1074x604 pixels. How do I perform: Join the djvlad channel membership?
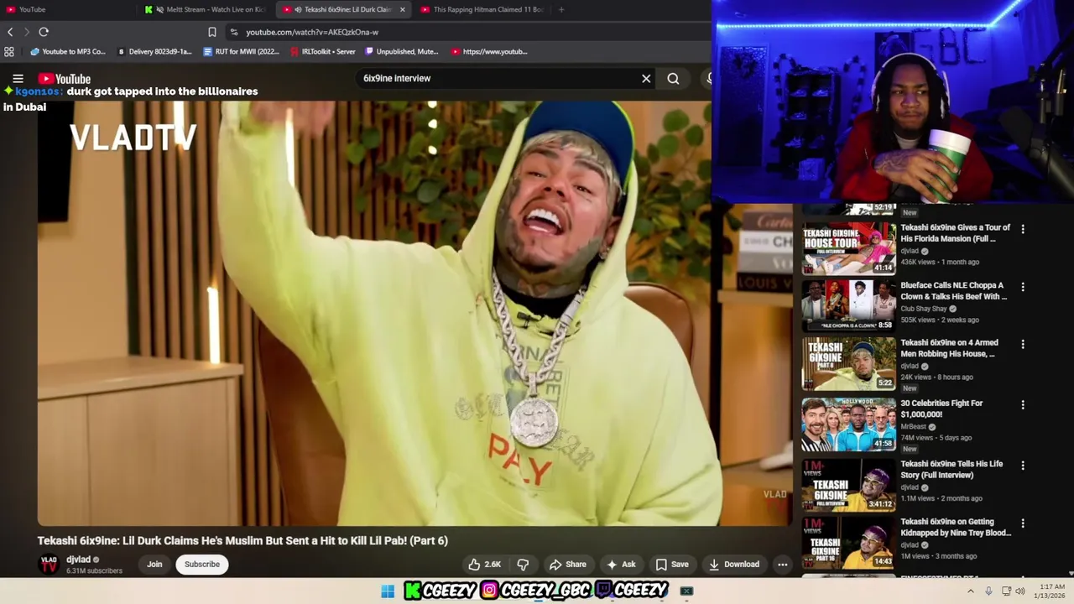pos(154,565)
